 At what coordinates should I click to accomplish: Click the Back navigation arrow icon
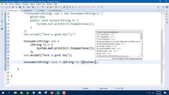[x=91, y=7]
